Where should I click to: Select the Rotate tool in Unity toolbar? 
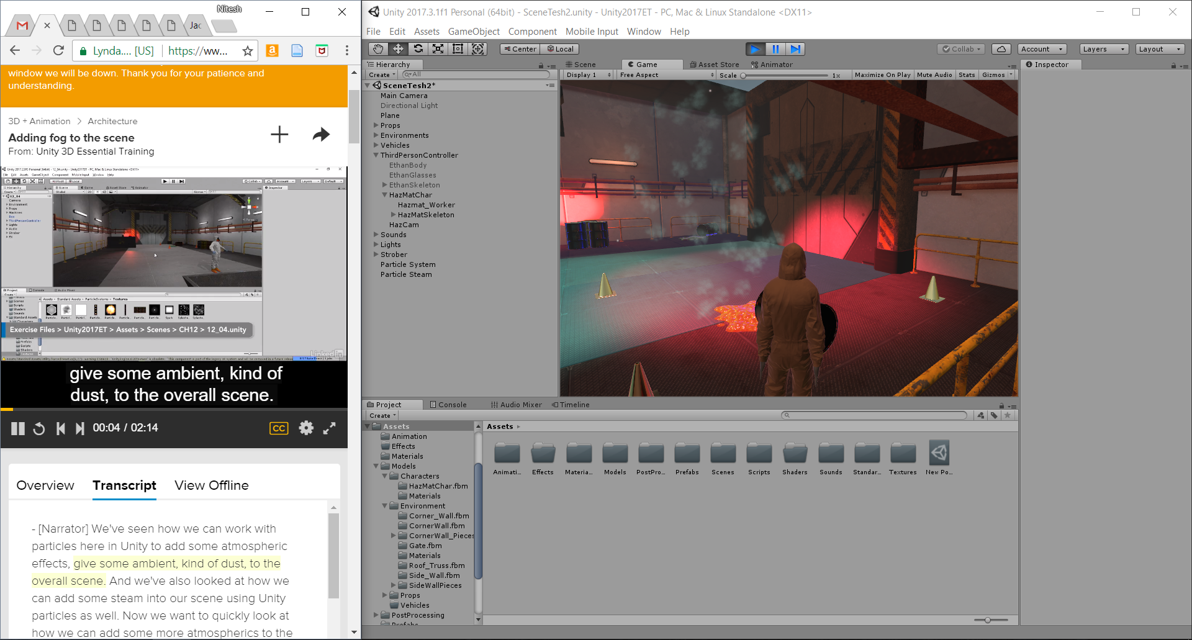pos(418,49)
